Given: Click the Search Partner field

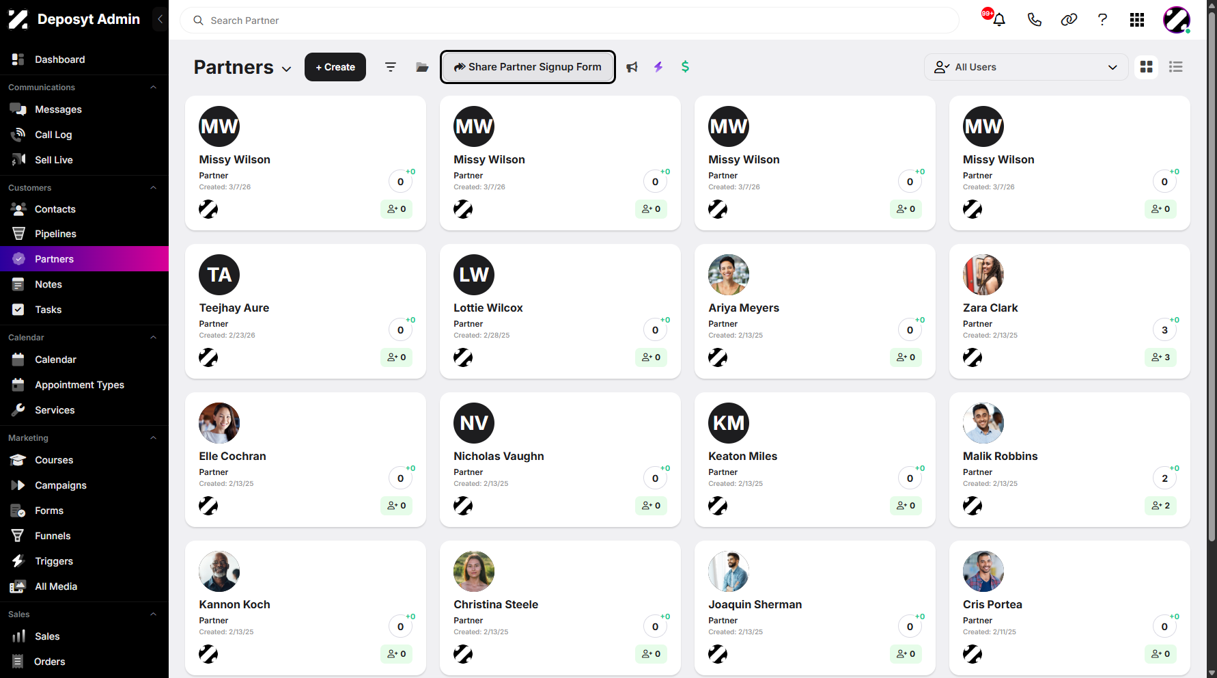Looking at the screenshot, I should (570, 21).
